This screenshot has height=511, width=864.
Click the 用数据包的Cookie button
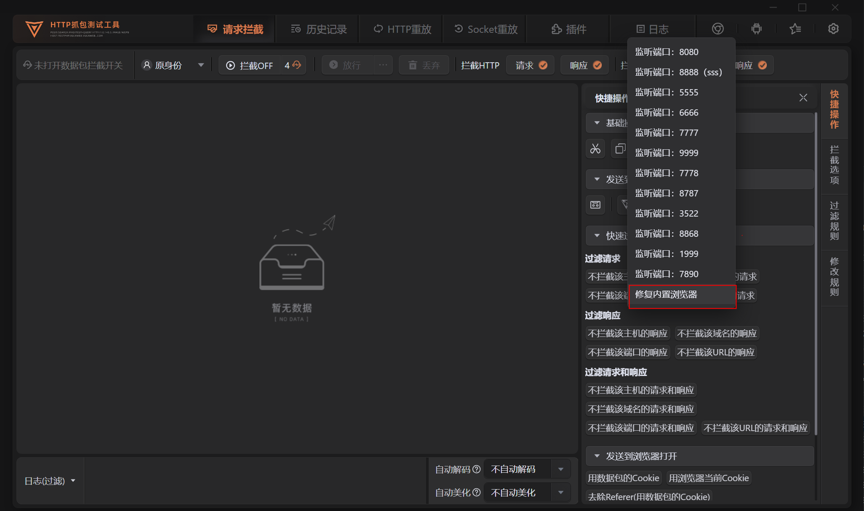pos(624,478)
